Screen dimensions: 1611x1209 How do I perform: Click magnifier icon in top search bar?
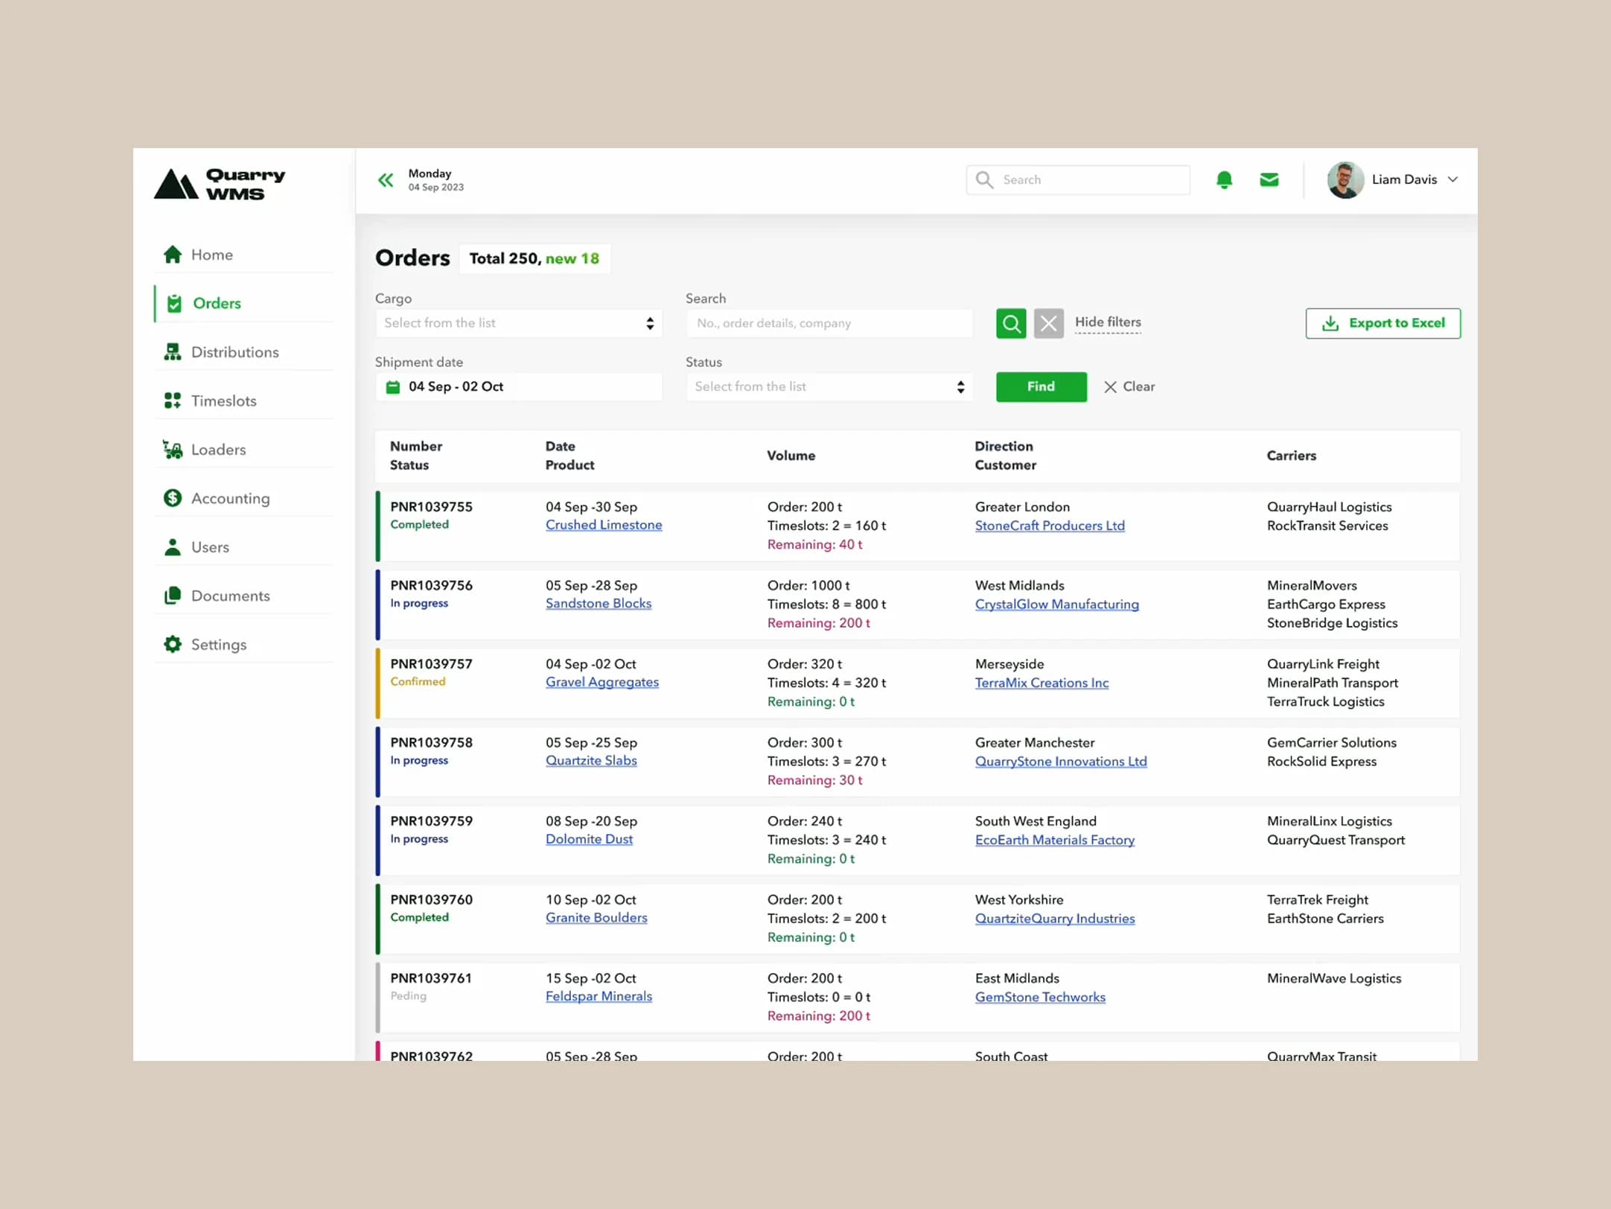(x=984, y=180)
